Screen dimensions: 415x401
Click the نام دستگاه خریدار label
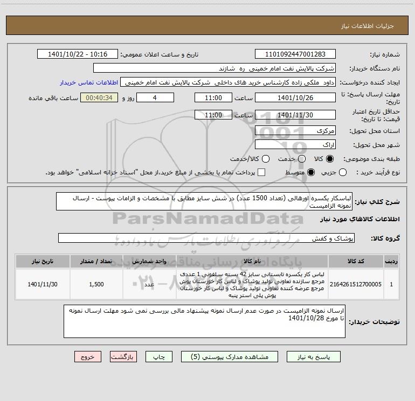pyautogui.click(x=375, y=69)
